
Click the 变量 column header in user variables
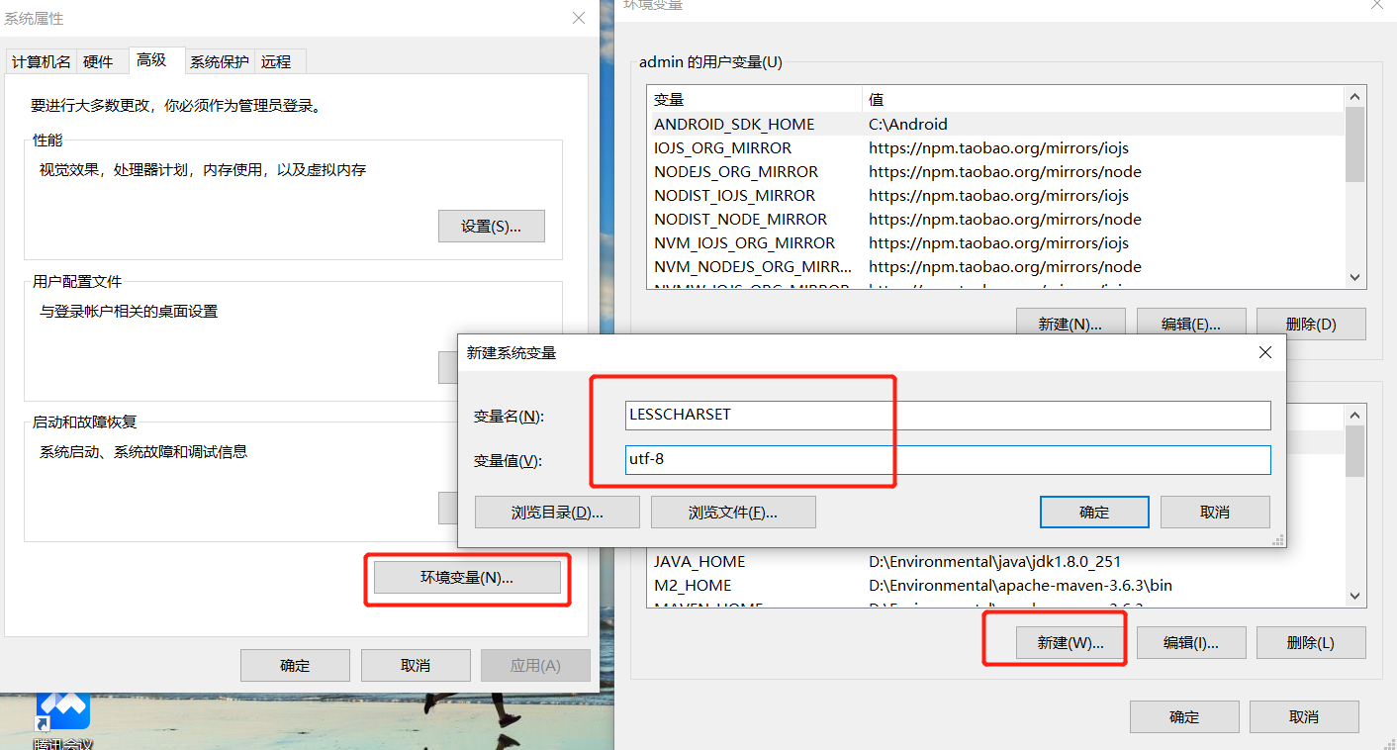click(x=754, y=100)
